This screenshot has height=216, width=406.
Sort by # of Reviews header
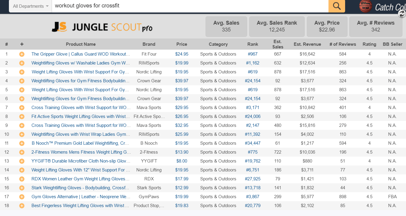coord(342,44)
